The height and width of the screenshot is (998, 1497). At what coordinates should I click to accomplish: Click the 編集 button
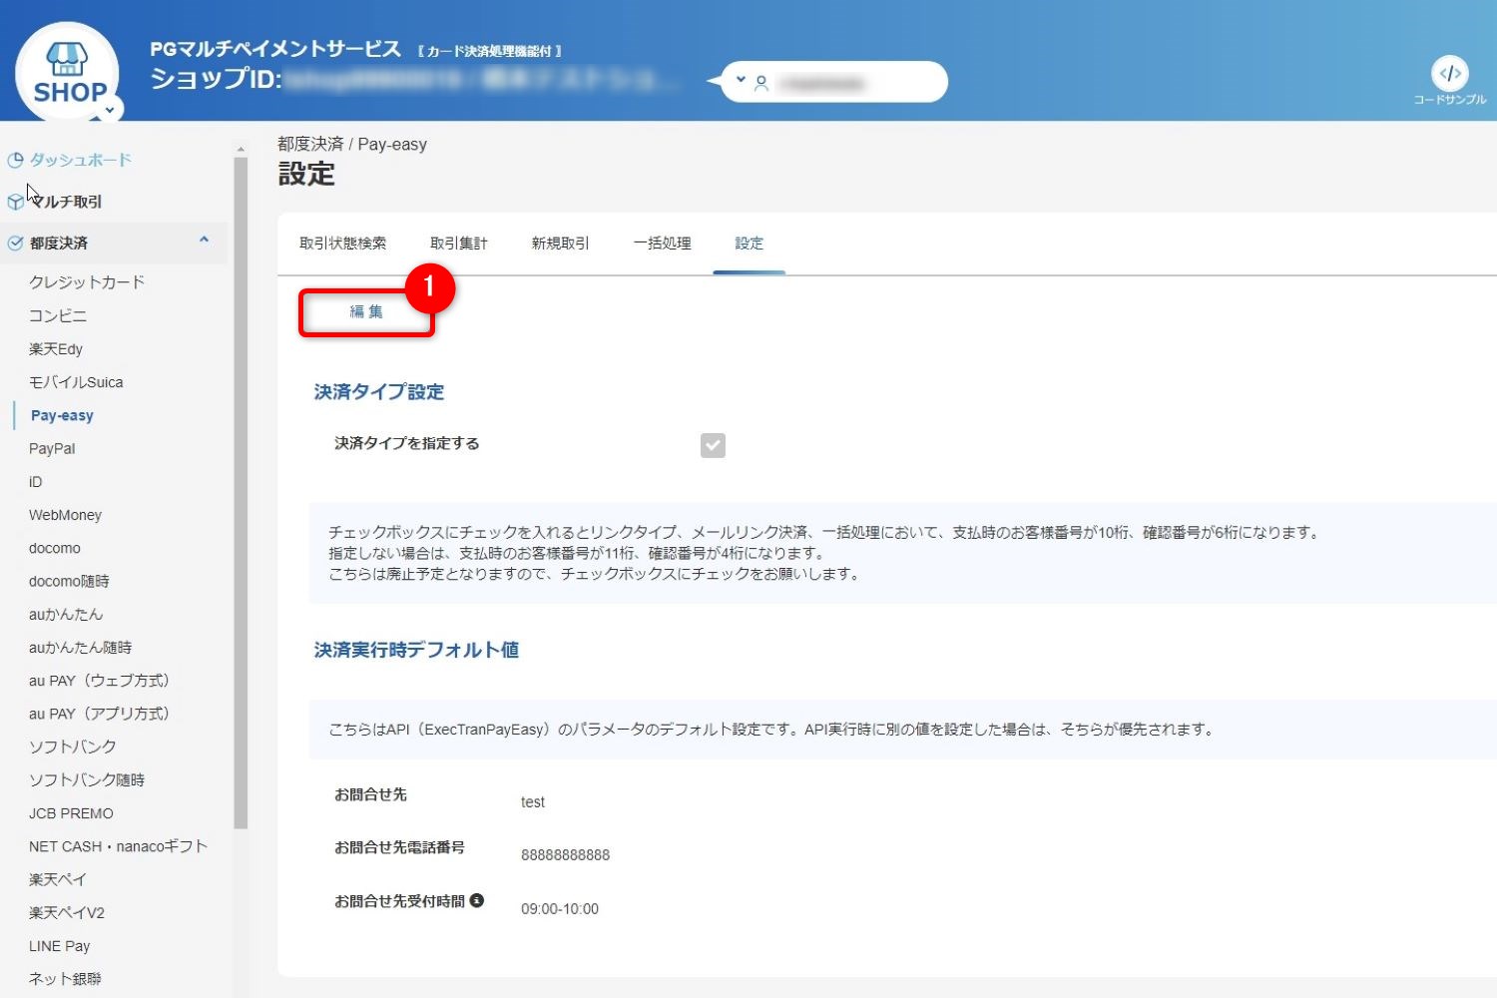tap(365, 310)
